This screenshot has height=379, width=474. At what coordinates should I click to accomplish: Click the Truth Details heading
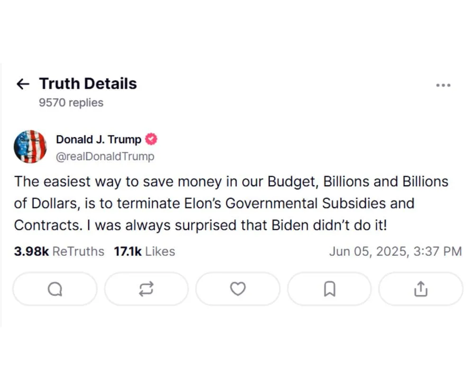[88, 84]
